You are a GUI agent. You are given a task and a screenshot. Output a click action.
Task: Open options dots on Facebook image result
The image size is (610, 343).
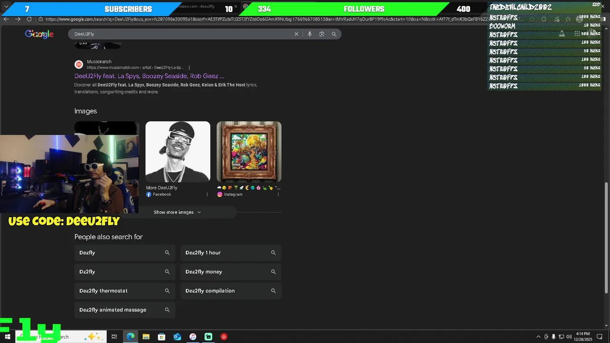207,194
